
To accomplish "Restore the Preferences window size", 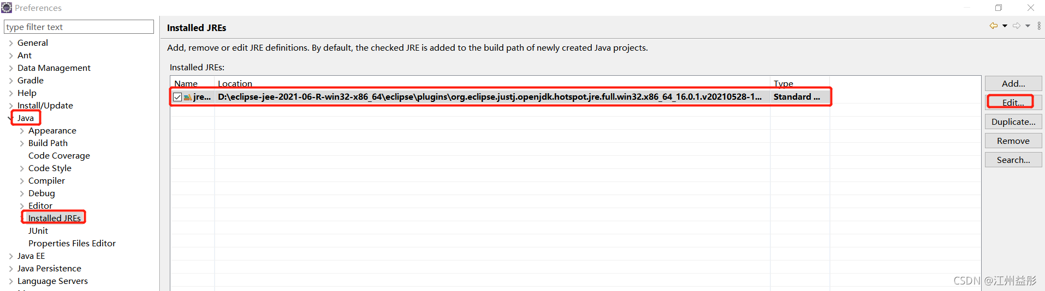I will pyautogui.click(x=999, y=8).
